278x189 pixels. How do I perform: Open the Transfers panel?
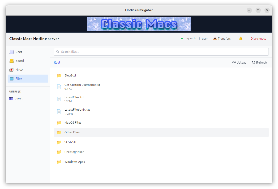click(x=222, y=39)
